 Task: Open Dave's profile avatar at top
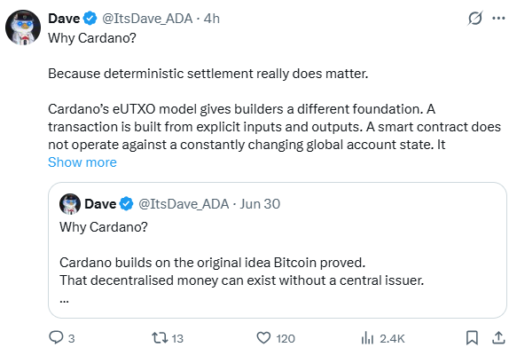23,28
